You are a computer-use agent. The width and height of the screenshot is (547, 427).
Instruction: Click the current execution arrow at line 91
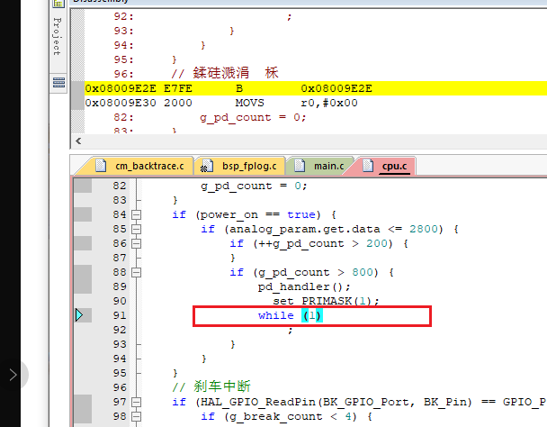point(79,315)
